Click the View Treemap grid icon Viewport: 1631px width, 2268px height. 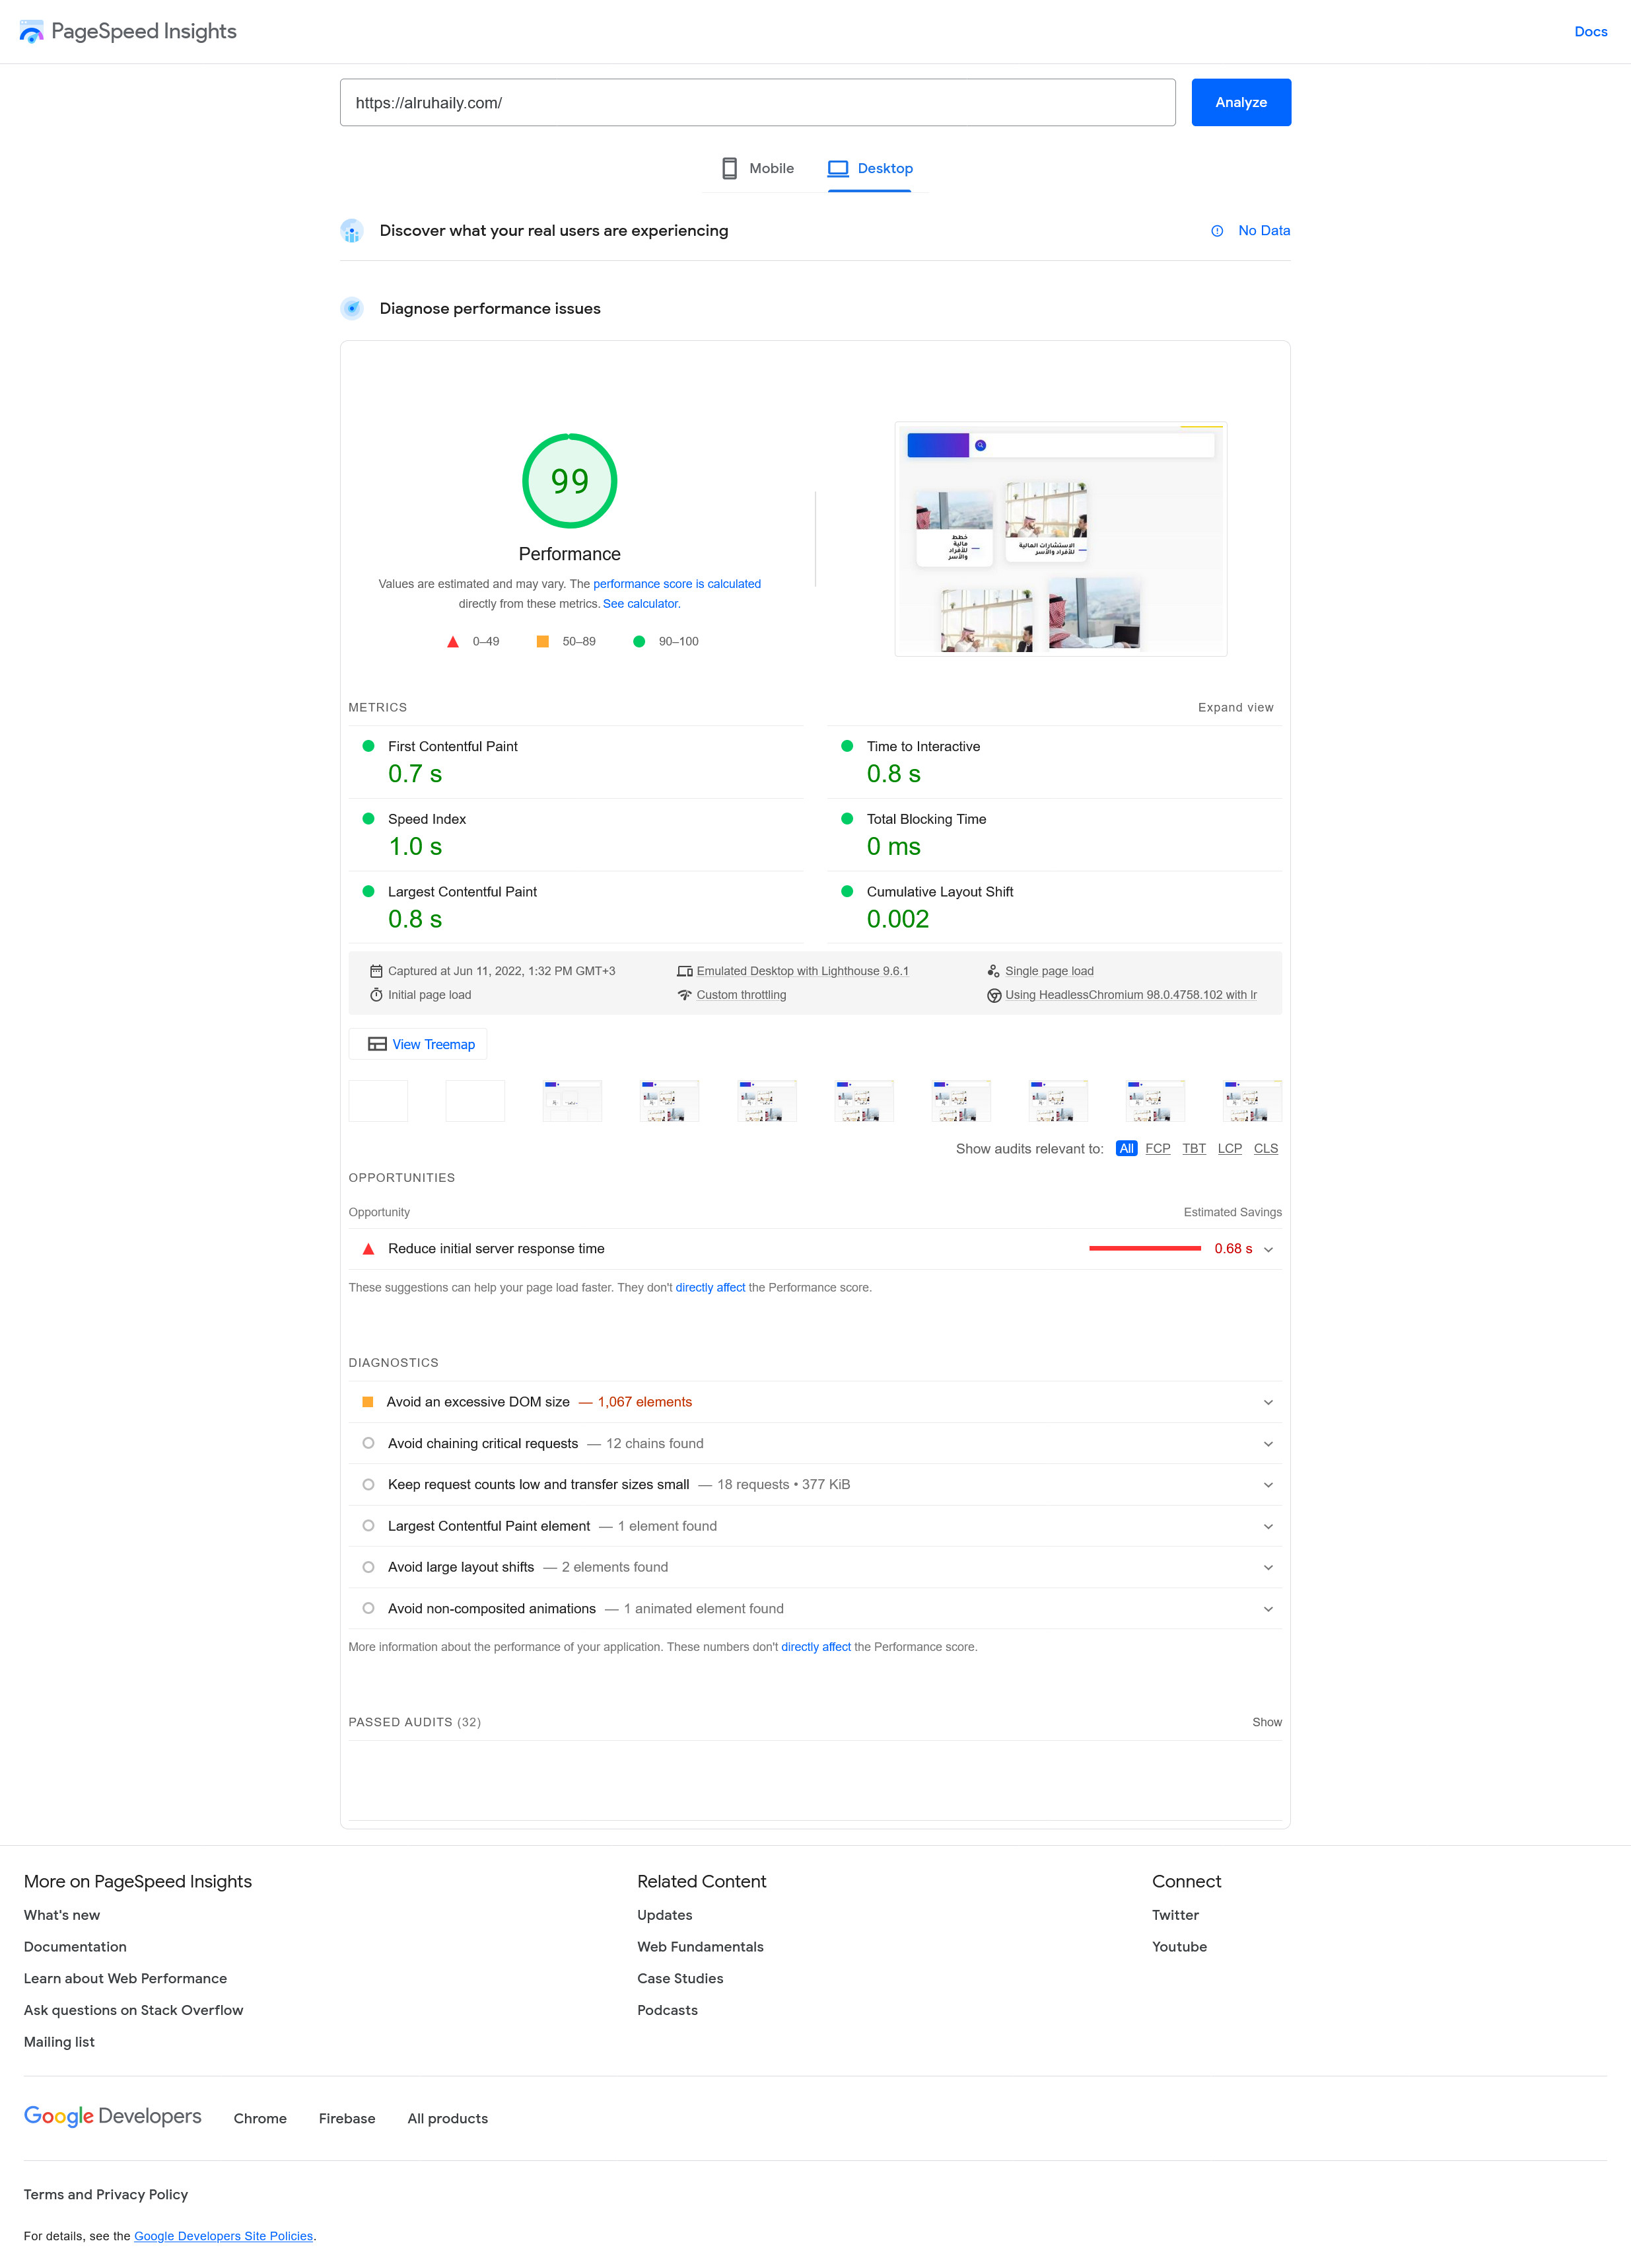[x=377, y=1044]
